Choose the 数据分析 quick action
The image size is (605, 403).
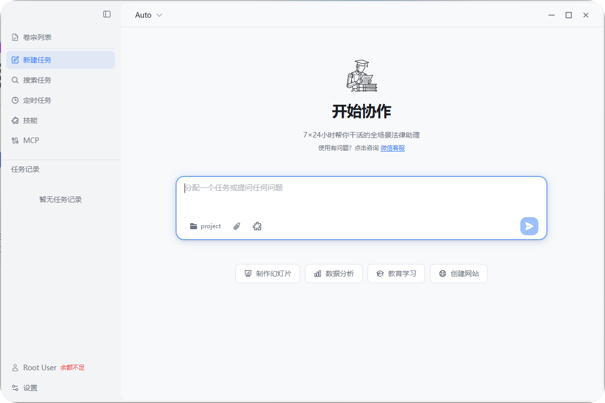334,274
